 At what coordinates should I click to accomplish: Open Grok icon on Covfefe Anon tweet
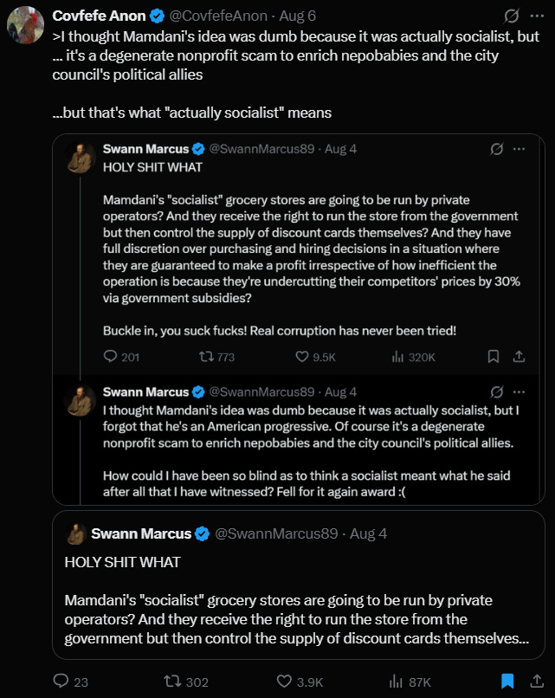(x=512, y=16)
